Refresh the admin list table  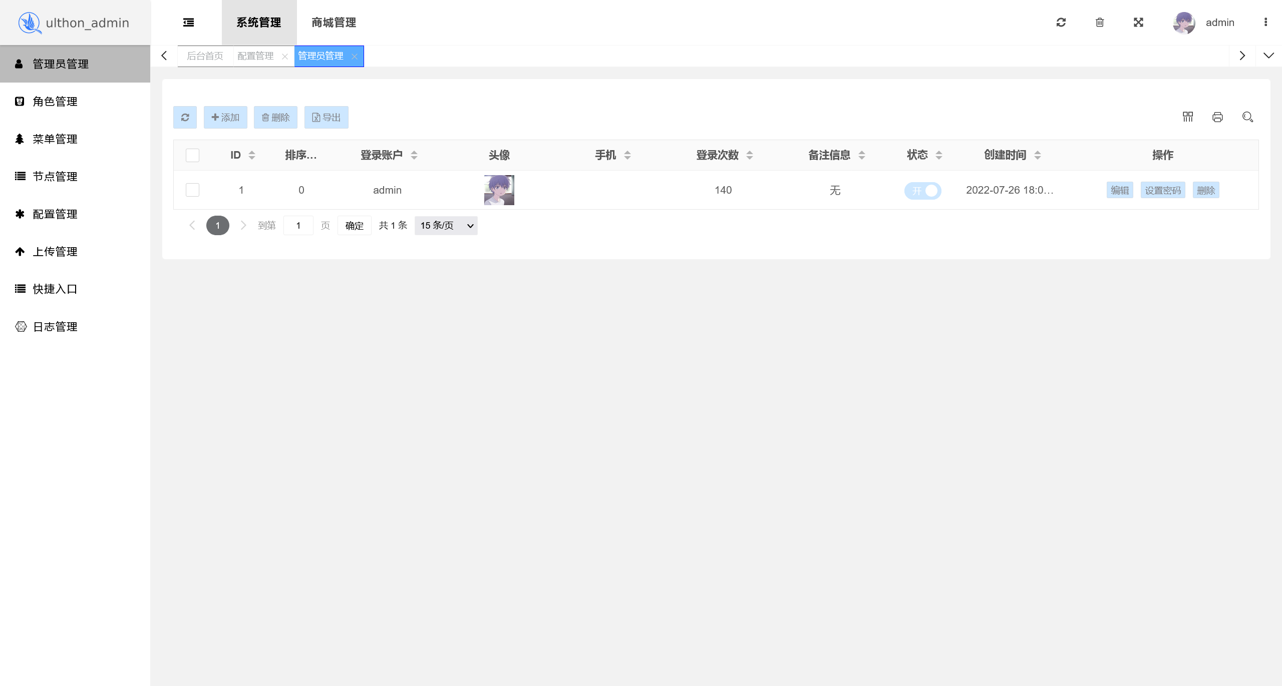[185, 117]
